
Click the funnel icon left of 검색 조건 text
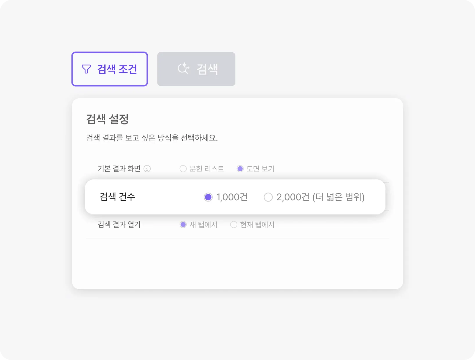tap(86, 69)
